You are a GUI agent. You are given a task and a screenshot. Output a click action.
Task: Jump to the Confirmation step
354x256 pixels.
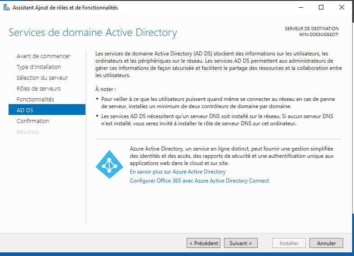pyautogui.click(x=33, y=121)
